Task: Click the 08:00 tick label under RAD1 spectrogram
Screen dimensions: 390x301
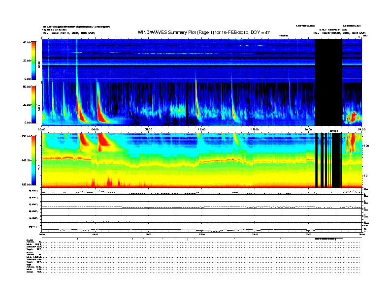Action: click(x=148, y=129)
